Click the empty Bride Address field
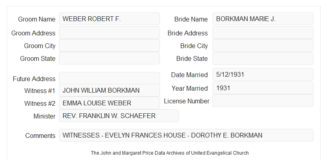The height and width of the screenshot is (161, 321). (263, 33)
